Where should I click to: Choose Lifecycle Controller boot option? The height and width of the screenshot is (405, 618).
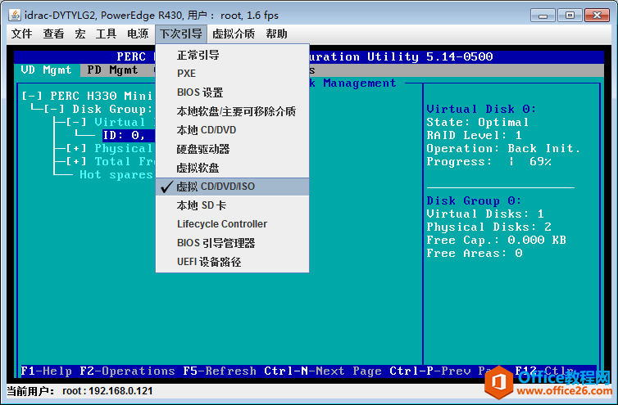[232, 224]
